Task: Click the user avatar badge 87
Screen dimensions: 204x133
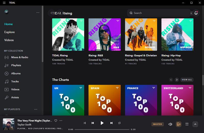Action: (x=7, y=12)
